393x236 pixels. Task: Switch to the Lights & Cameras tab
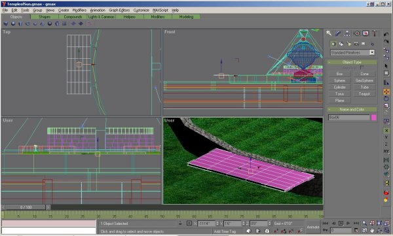click(x=102, y=17)
